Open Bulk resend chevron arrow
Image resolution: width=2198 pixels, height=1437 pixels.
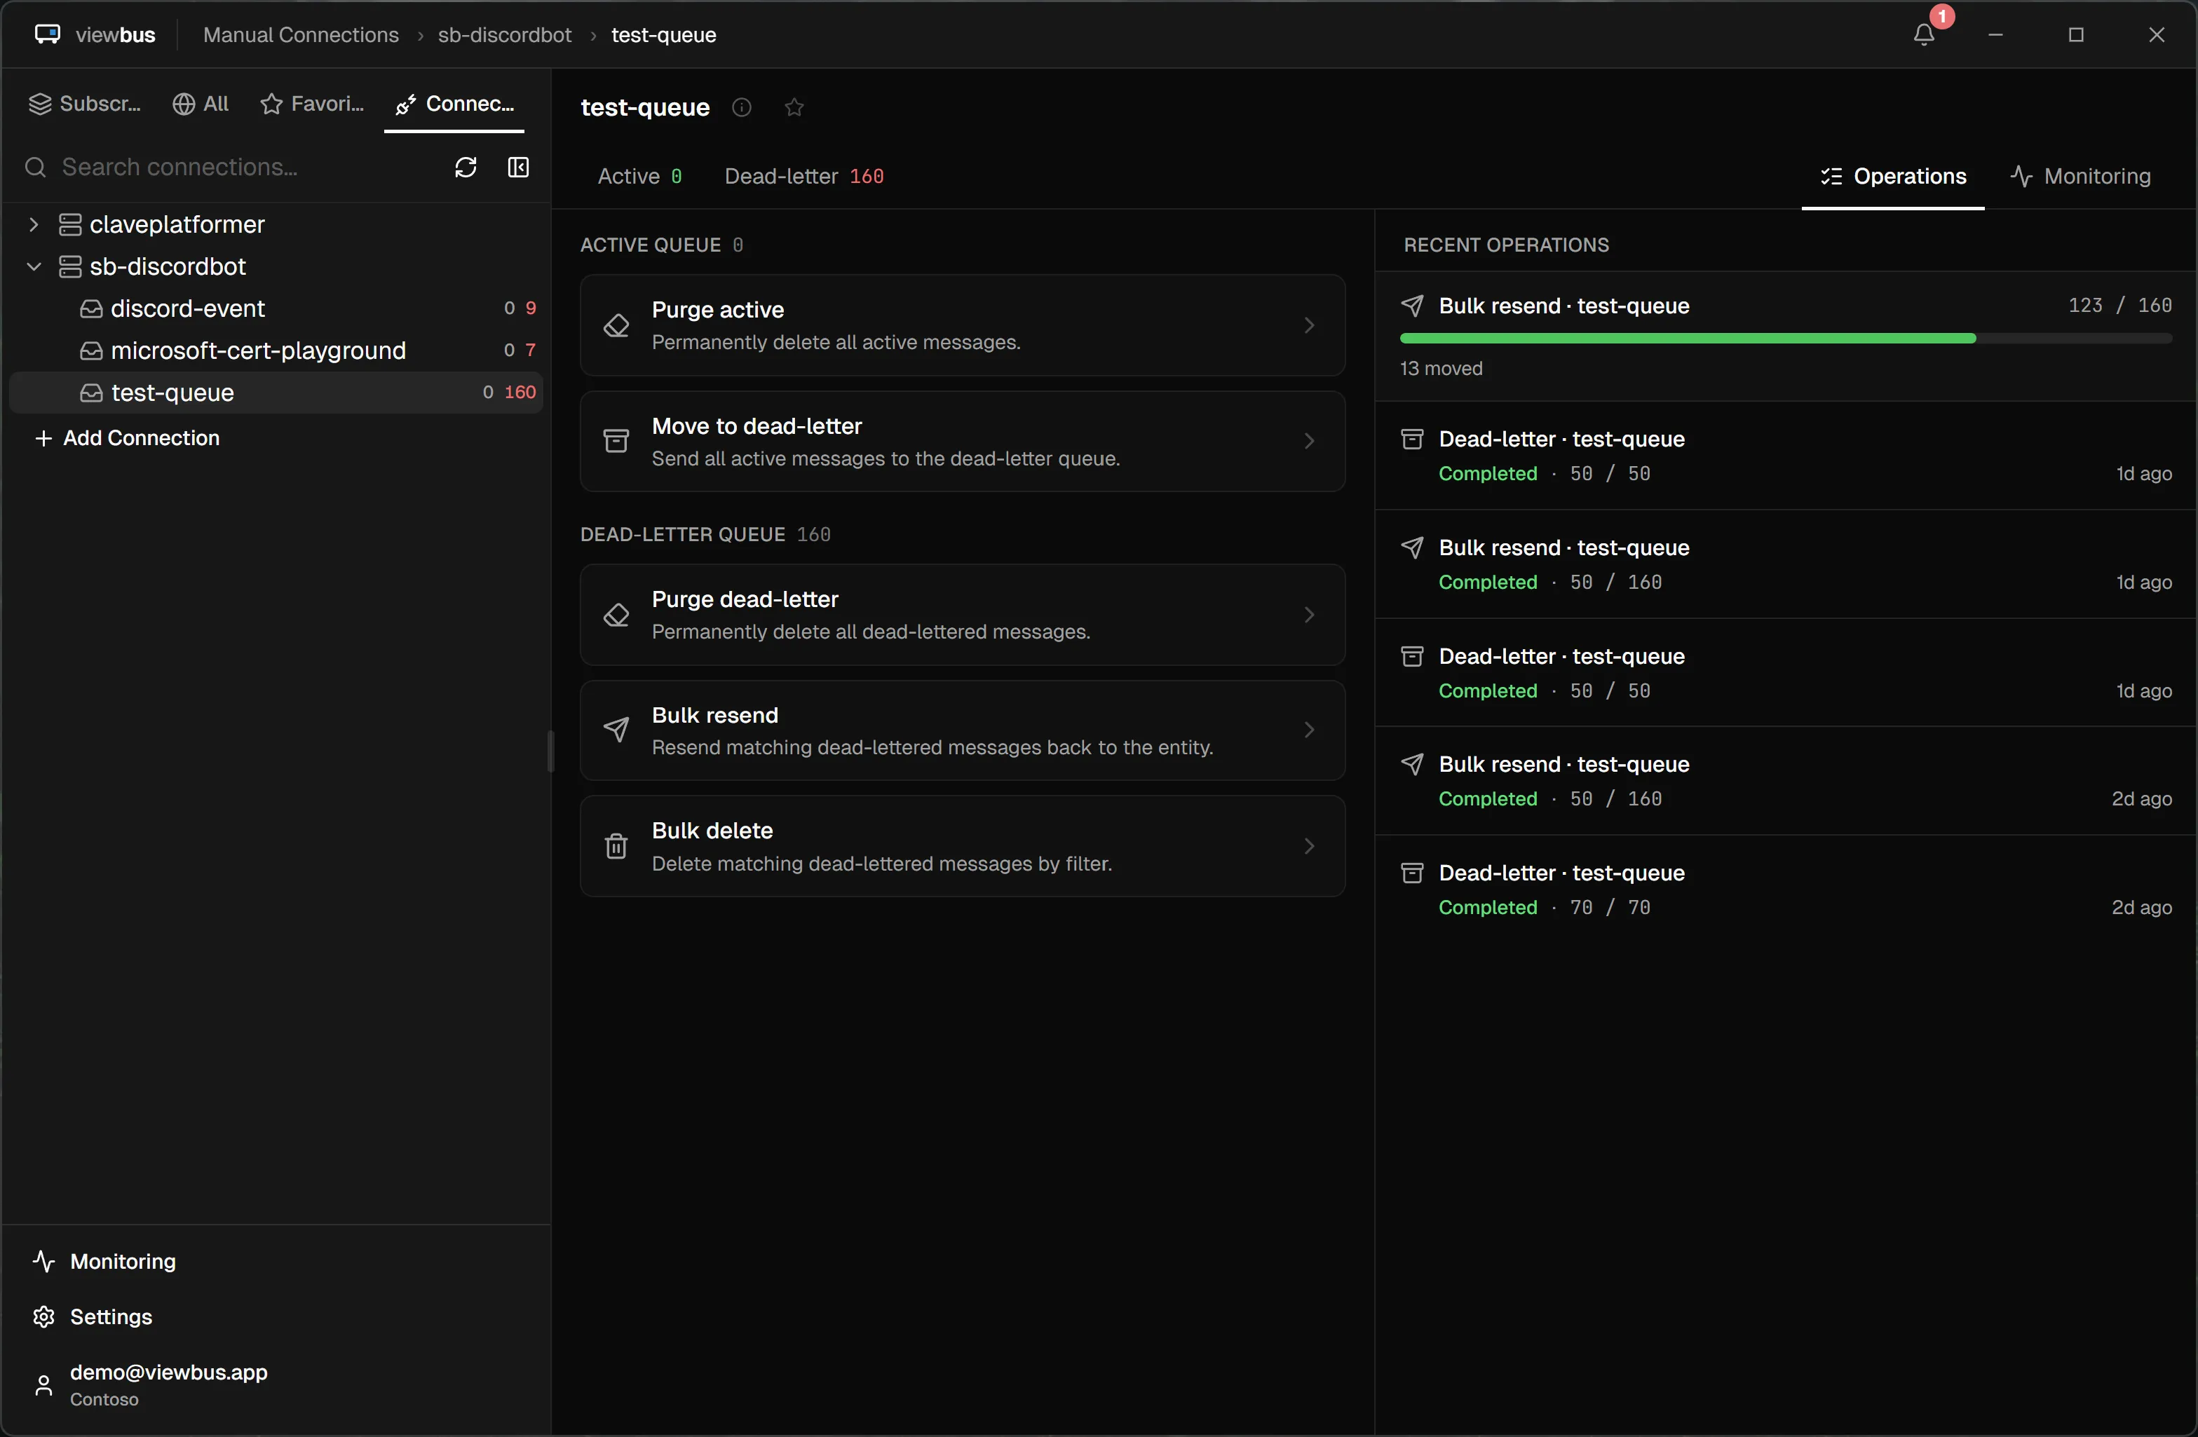[x=1309, y=730]
